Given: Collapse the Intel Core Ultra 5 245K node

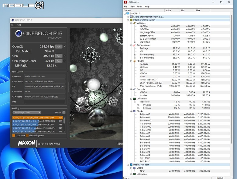Looking at the screenshot, I should (x=128, y=20).
